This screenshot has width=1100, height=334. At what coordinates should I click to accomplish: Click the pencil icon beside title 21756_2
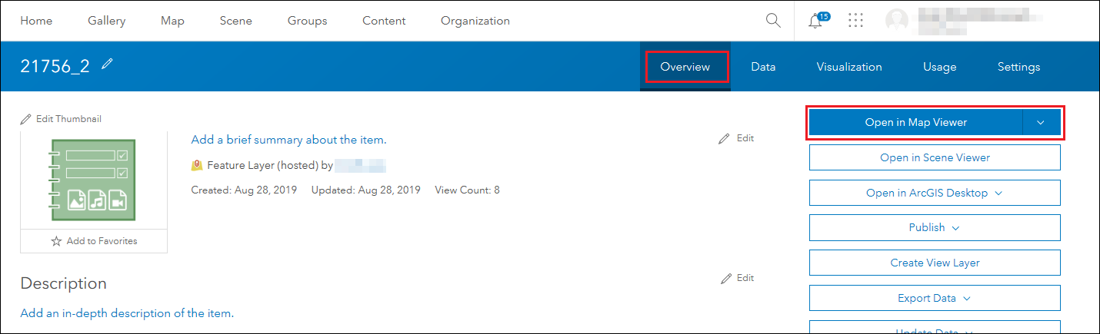(107, 65)
